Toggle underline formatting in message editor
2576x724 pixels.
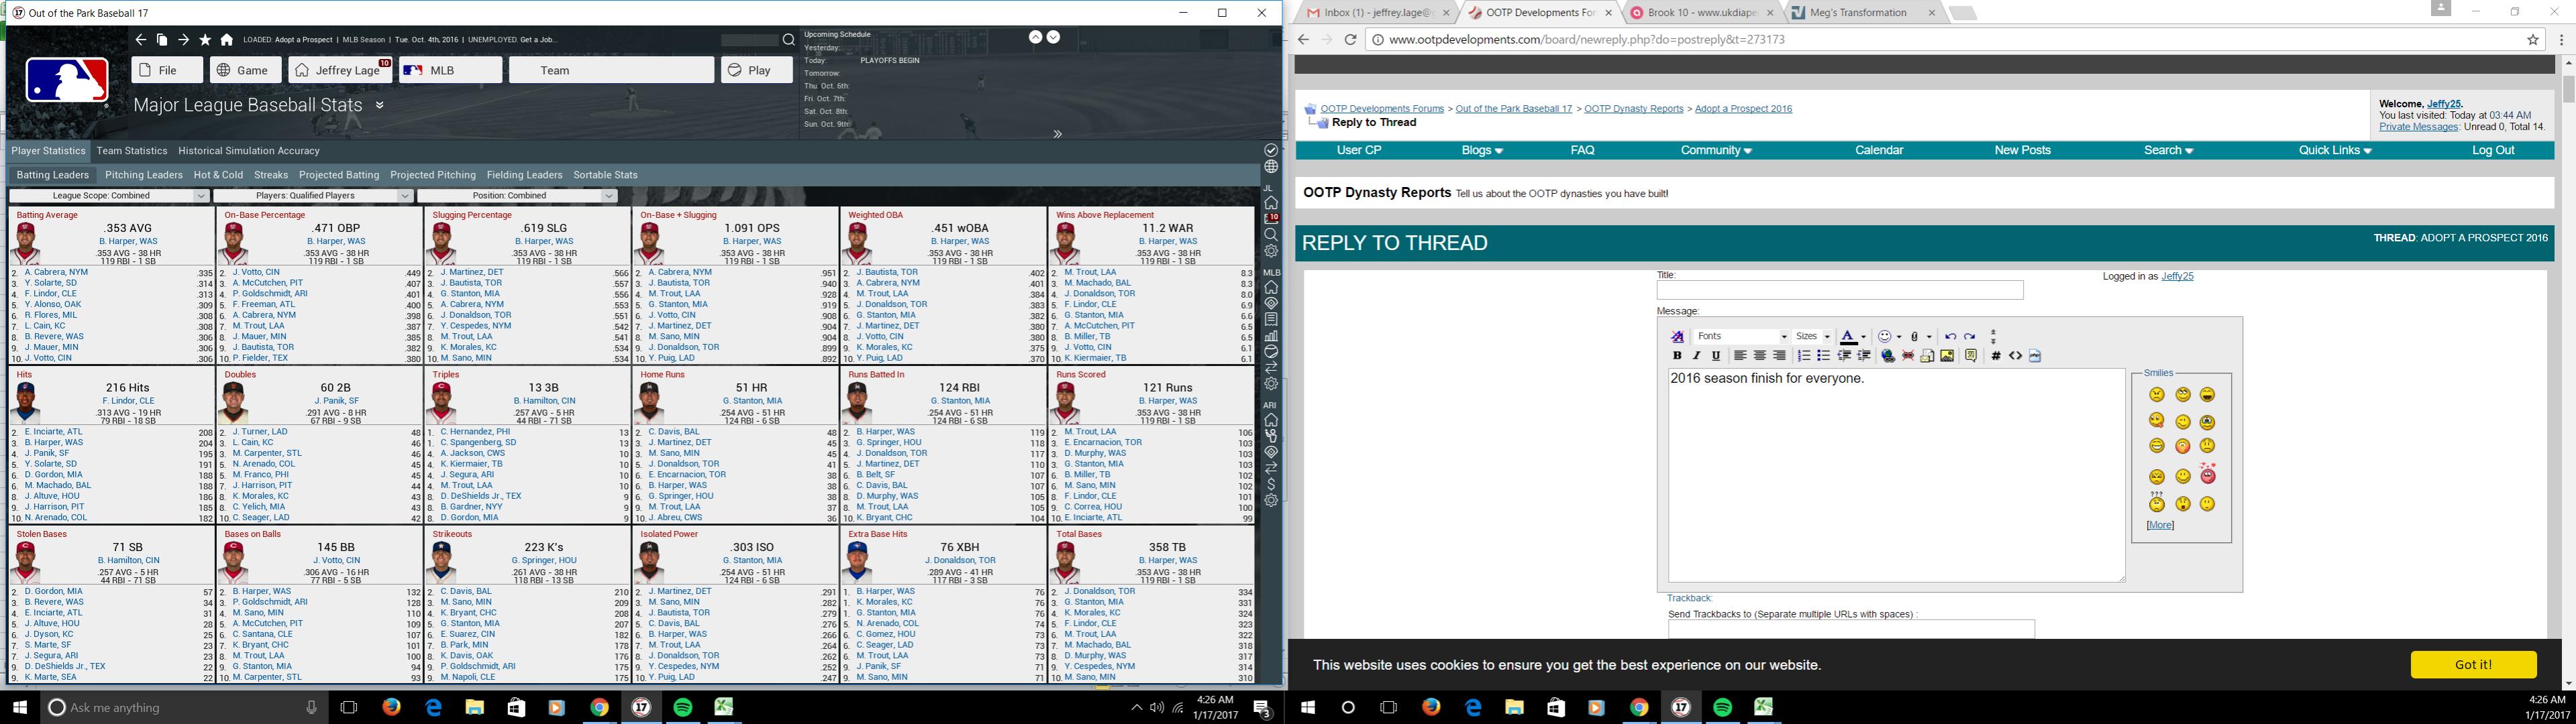[x=1716, y=355]
